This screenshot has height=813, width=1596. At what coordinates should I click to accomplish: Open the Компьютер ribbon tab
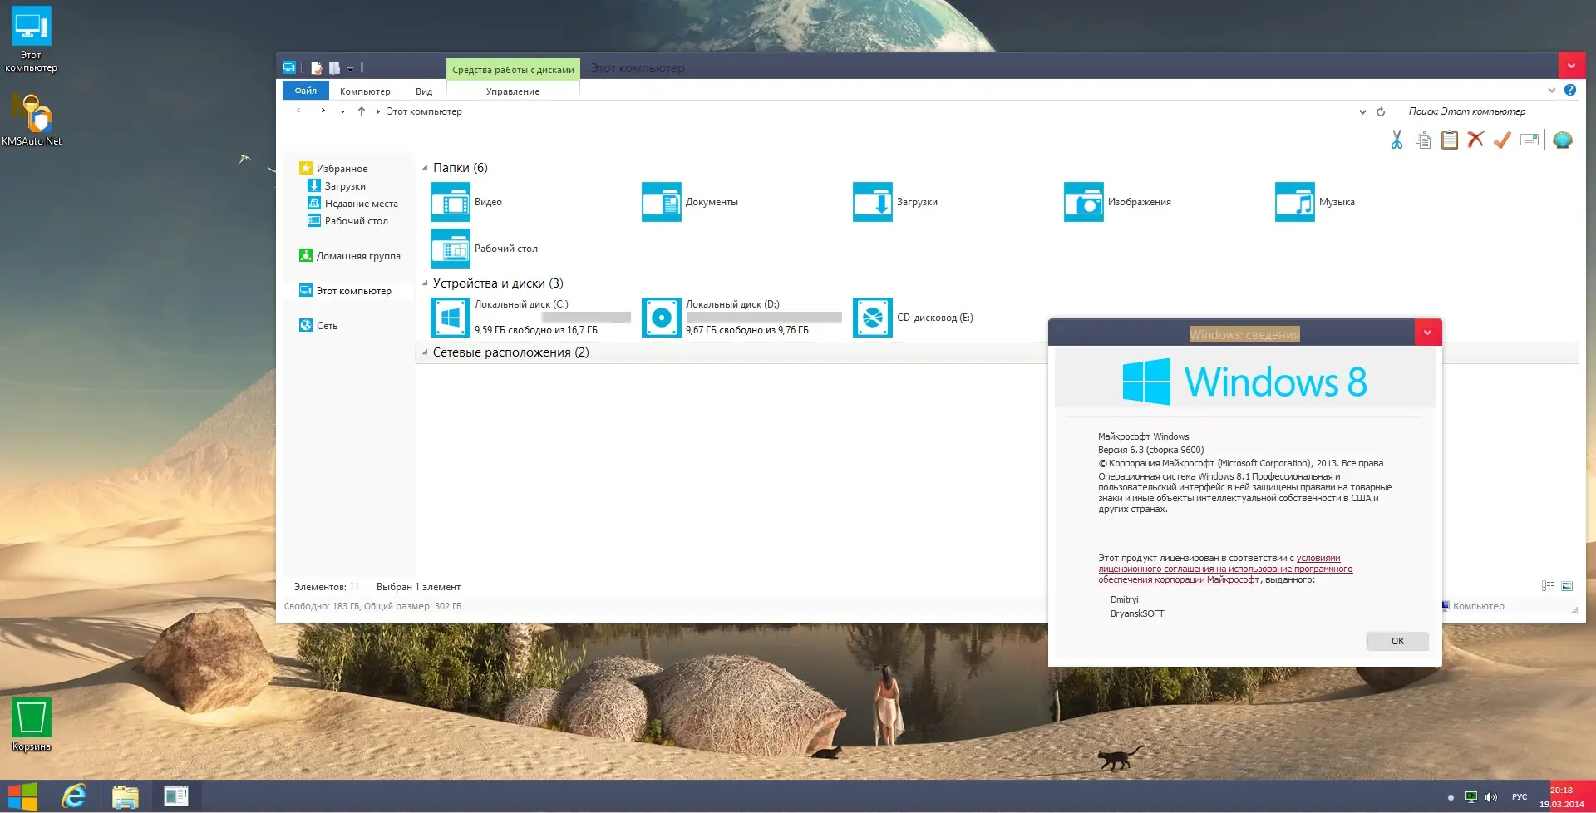click(365, 91)
